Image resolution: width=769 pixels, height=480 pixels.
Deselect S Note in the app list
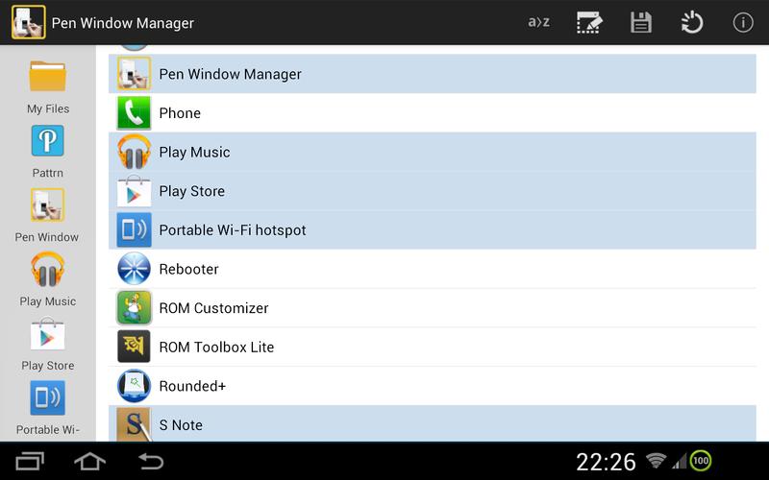433,423
